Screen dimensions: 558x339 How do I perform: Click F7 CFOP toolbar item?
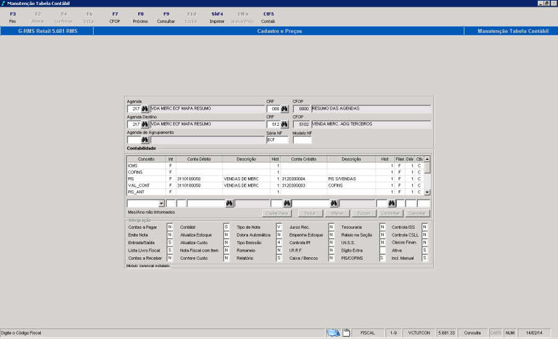pos(115,17)
